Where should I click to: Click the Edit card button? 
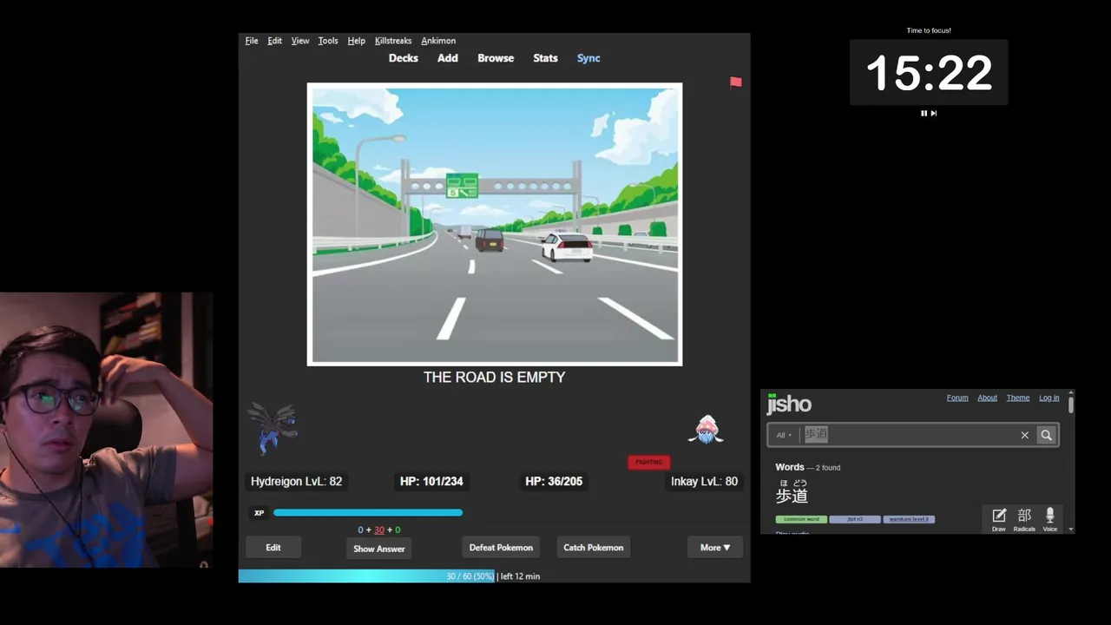273,548
